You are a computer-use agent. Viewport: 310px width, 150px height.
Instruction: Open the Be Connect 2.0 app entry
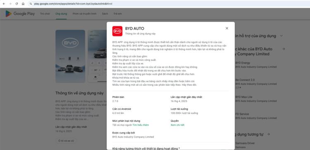tap(256, 83)
